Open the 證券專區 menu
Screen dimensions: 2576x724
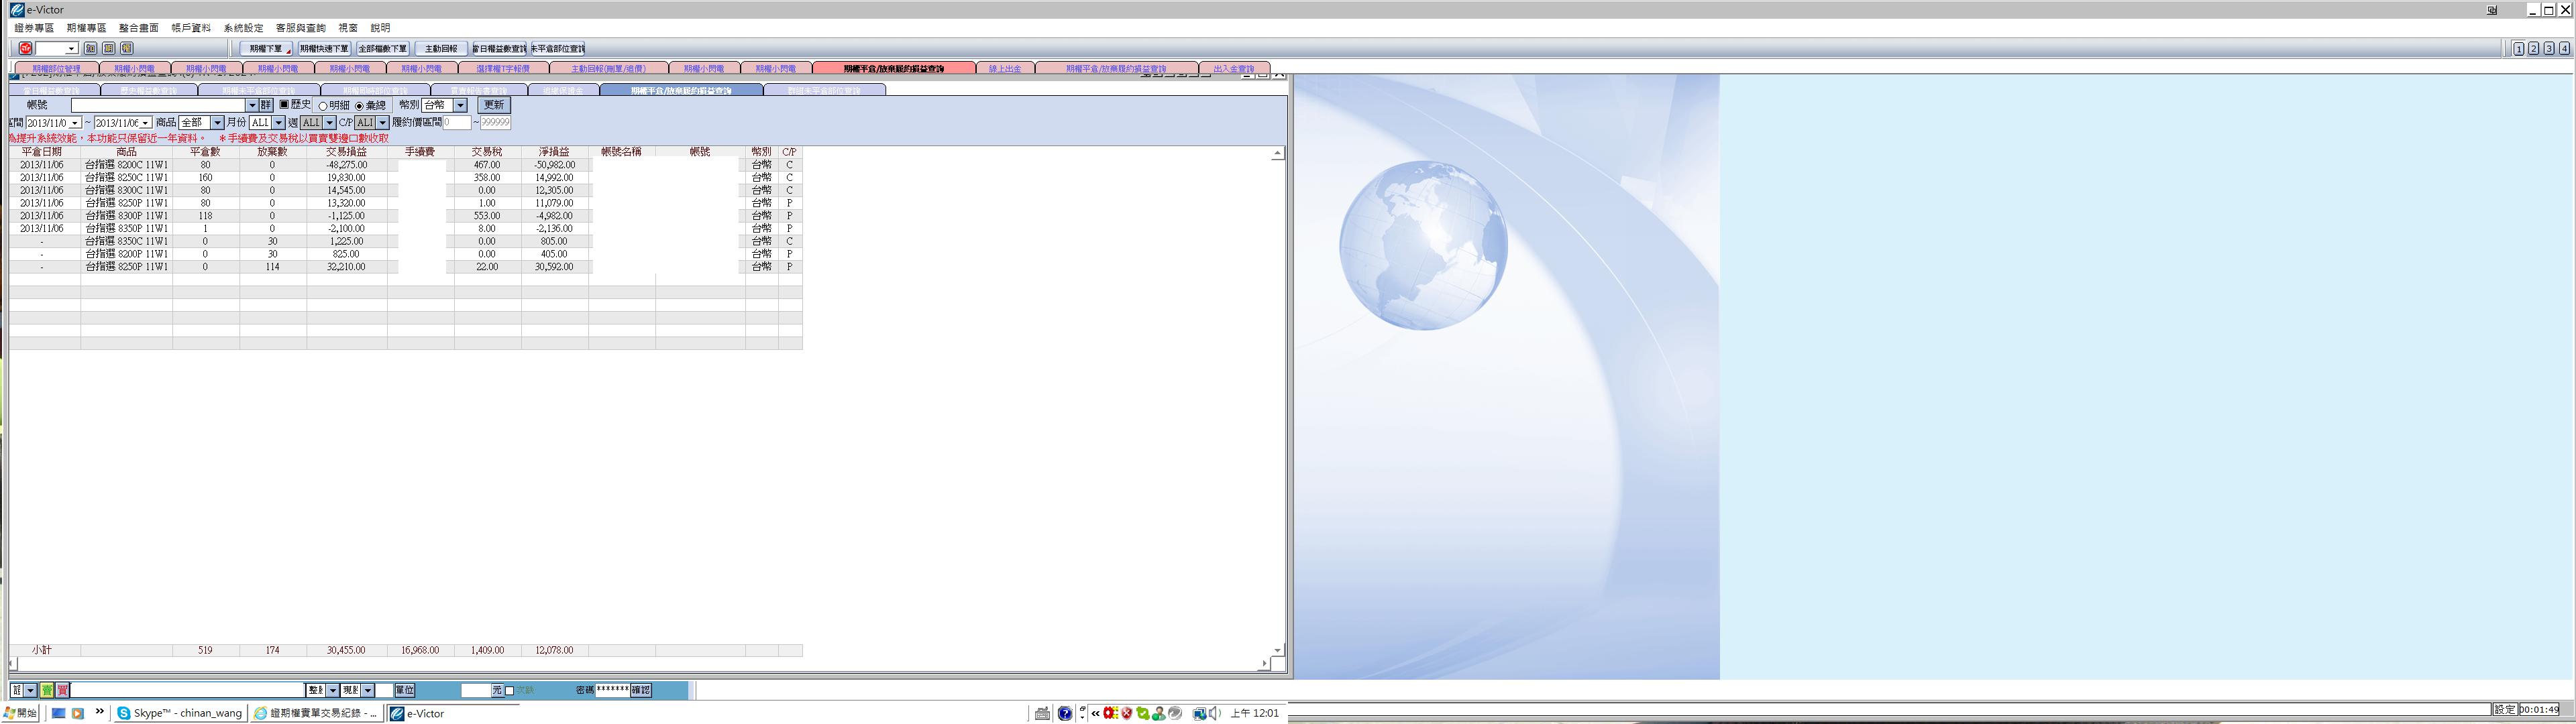(x=35, y=28)
